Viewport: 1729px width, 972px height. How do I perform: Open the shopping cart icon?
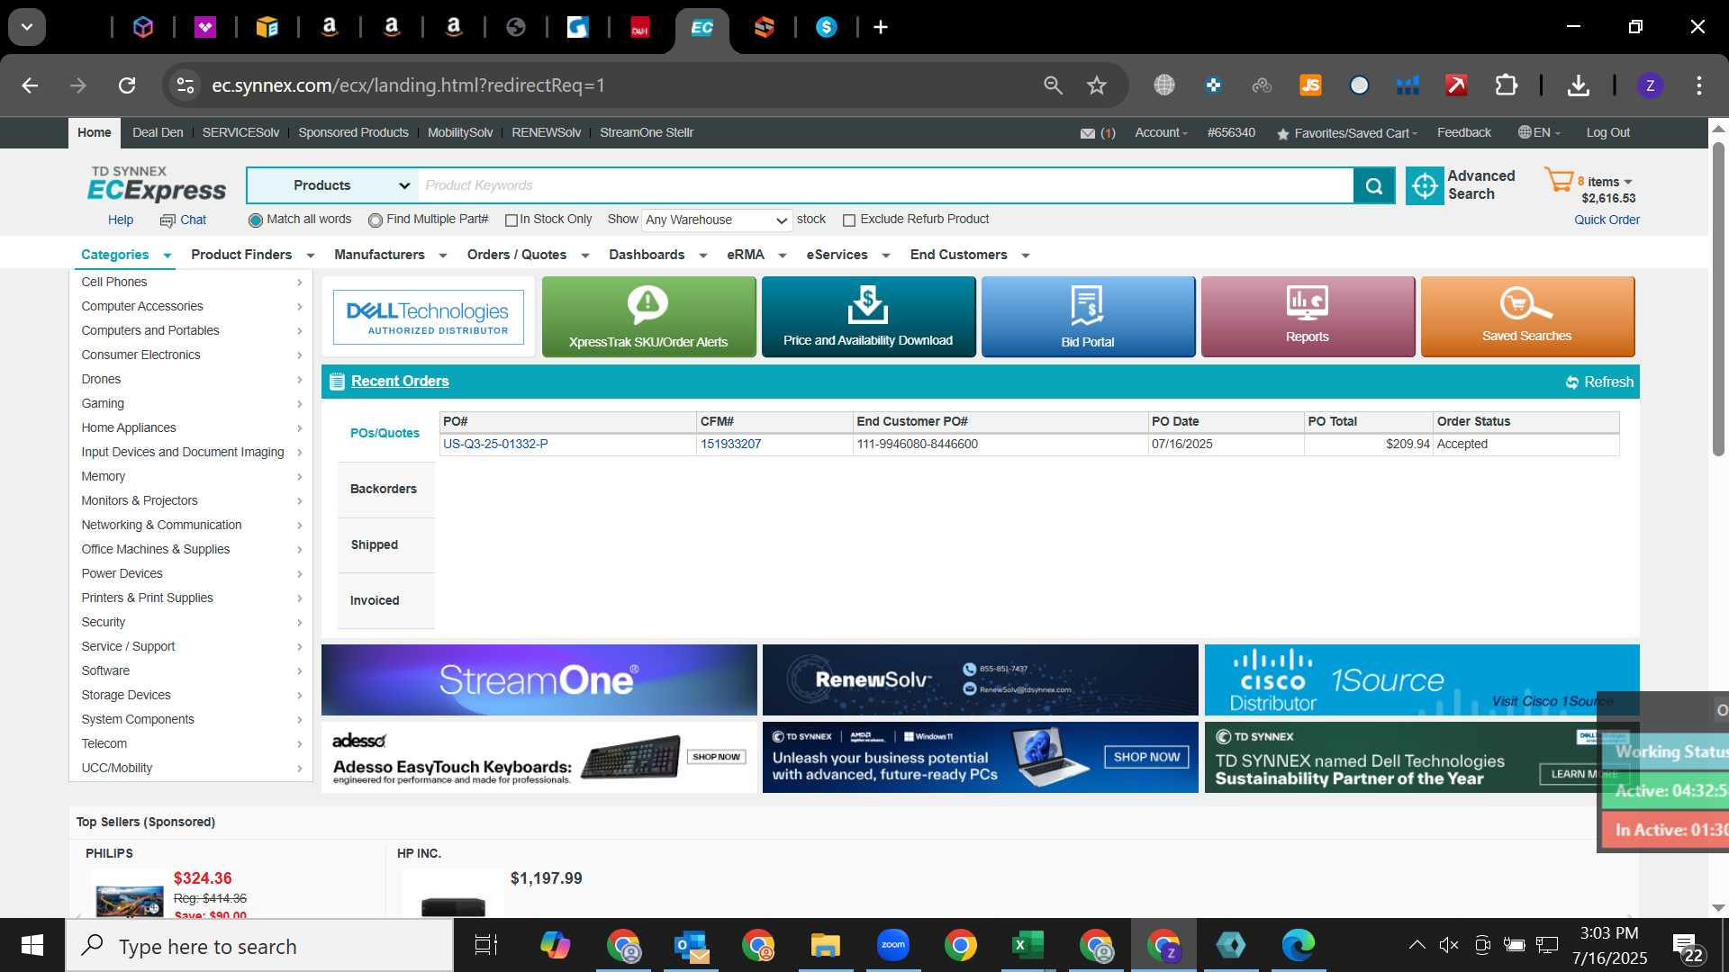coord(1558,180)
